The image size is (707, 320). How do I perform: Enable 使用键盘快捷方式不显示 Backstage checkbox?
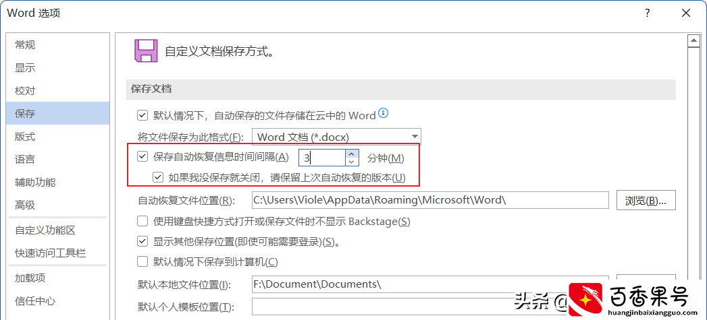coord(142,221)
